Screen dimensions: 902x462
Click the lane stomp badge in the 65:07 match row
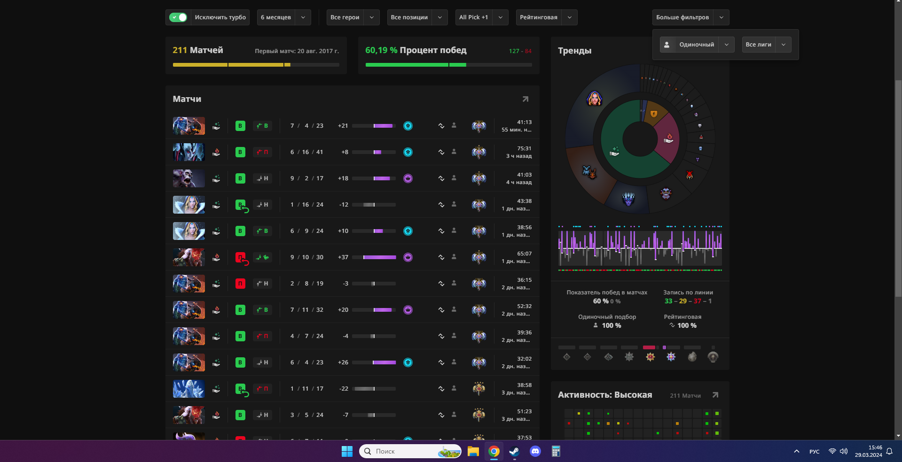(262, 257)
